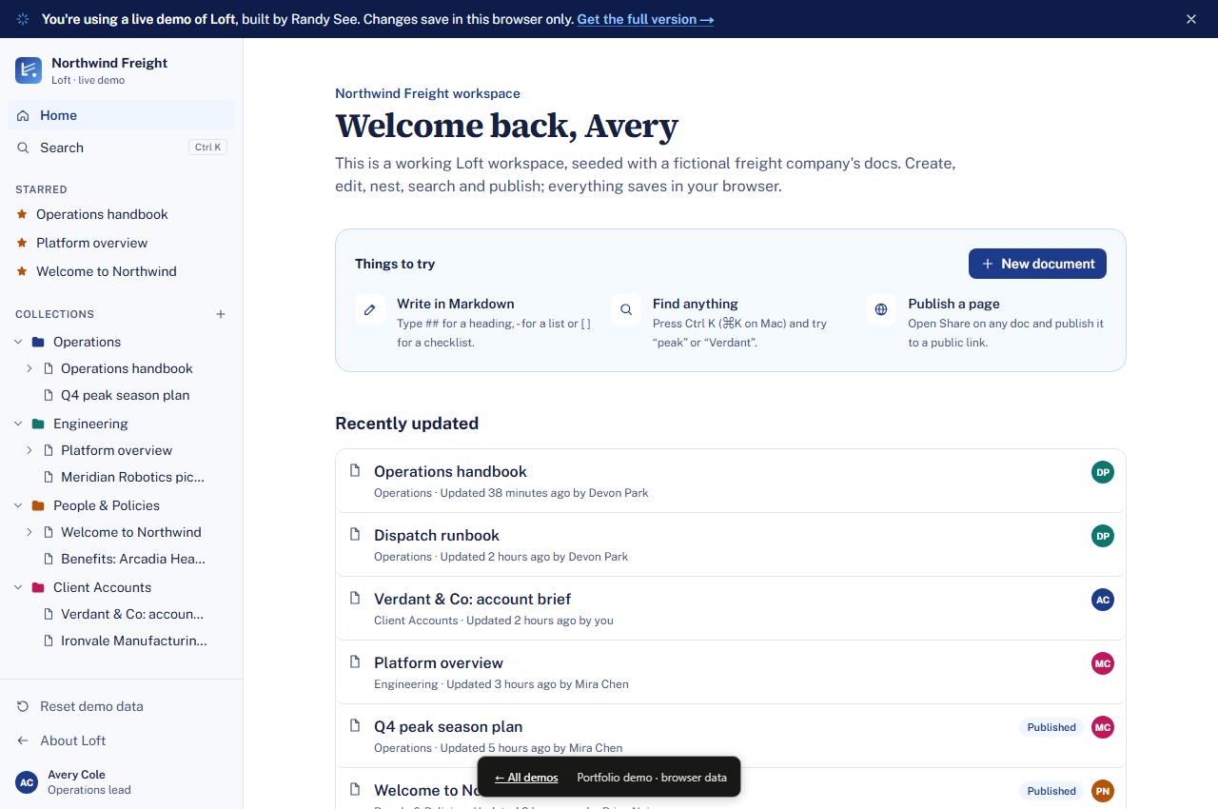Expand Welcome to Northwind tree item chevron
Image resolution: width=1218 pixels, height=809 pixels.
point(29,532)
